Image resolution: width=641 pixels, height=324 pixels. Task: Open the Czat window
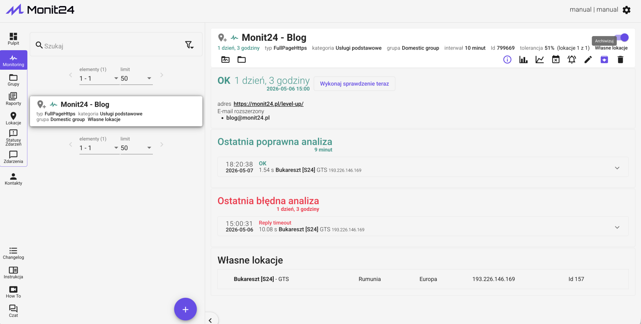point(13,311)
